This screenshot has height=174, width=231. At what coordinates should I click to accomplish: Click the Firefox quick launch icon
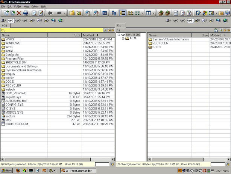pos(18,171)
